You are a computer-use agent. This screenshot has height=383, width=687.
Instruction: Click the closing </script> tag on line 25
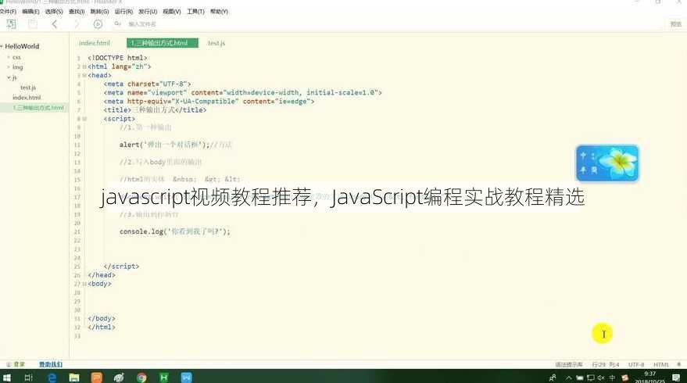click(121, 266)
